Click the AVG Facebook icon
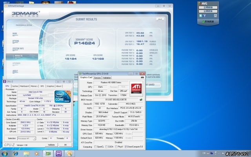 [204, 16]
